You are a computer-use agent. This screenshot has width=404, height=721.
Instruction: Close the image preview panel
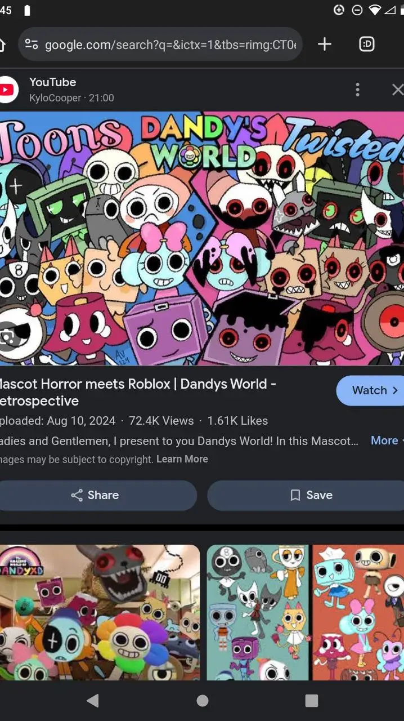coord(397,90)
